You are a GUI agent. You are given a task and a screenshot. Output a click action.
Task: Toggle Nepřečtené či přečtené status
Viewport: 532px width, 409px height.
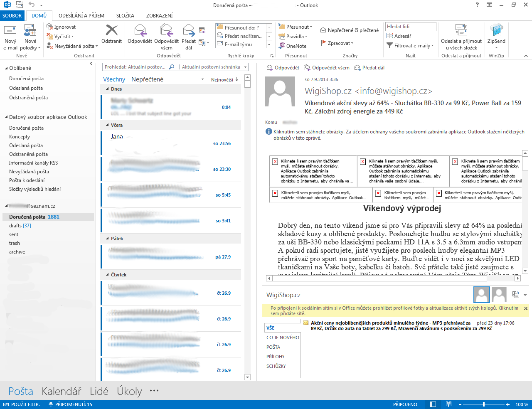point(350,30)
